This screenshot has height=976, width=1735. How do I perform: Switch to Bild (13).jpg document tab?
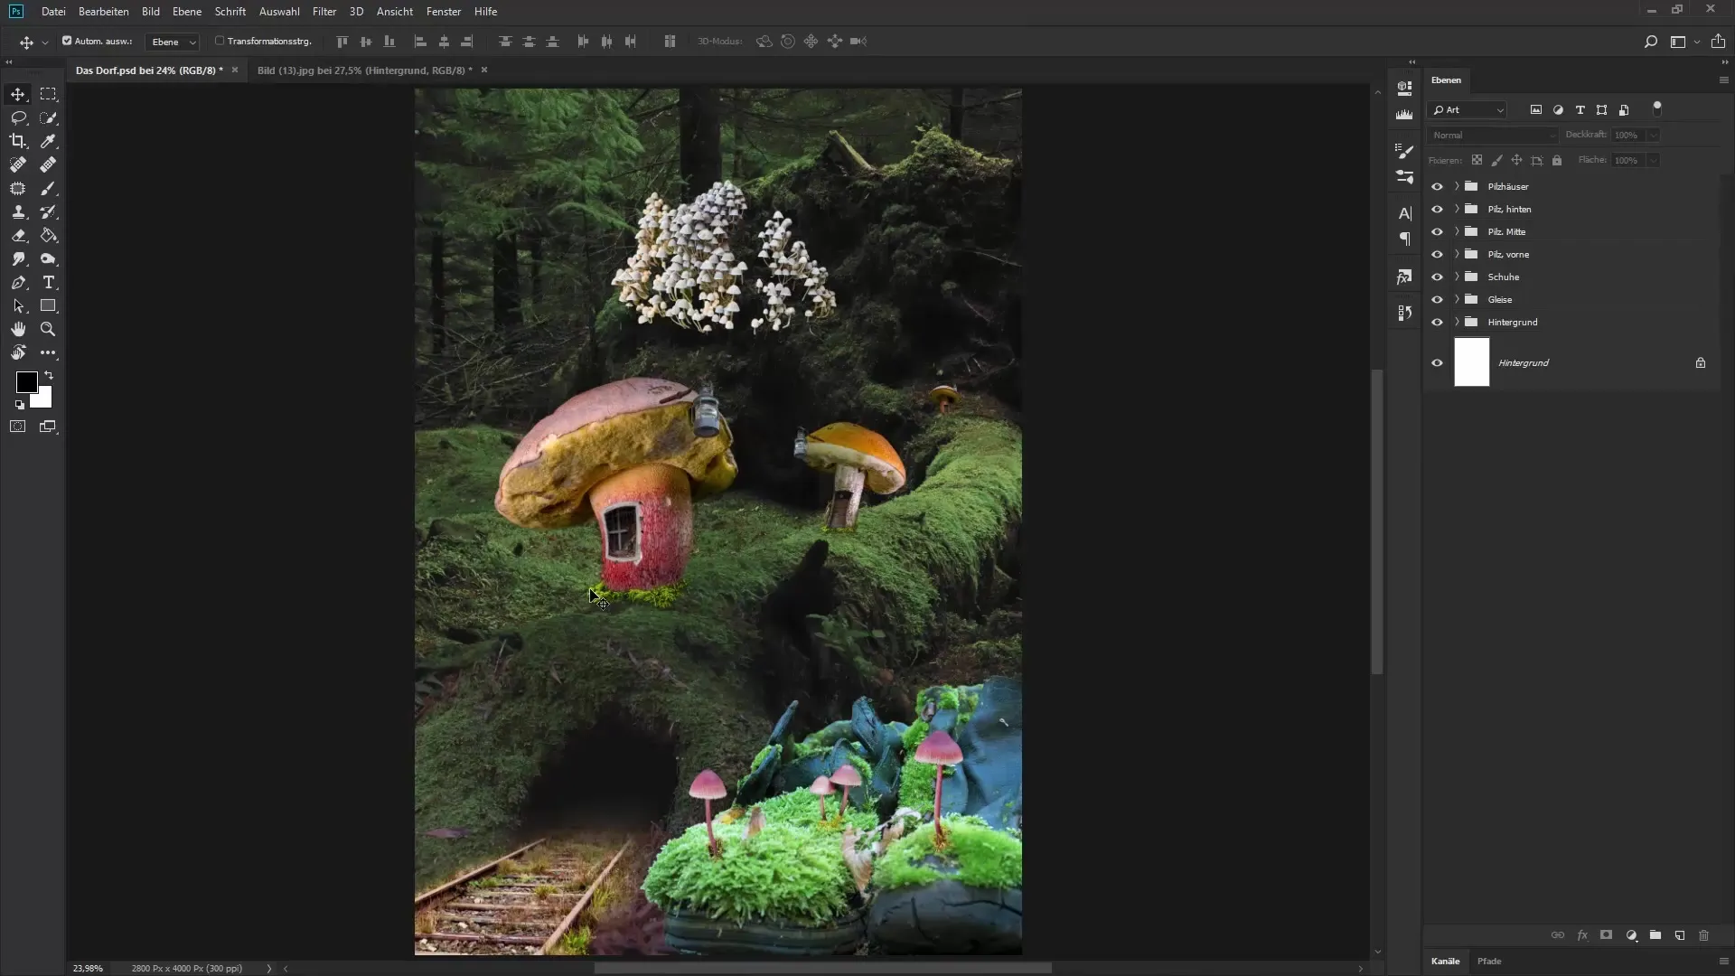tap(364, 70)
